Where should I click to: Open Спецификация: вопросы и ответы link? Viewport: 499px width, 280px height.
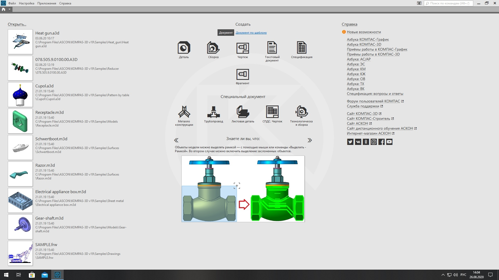pos(375,94)
